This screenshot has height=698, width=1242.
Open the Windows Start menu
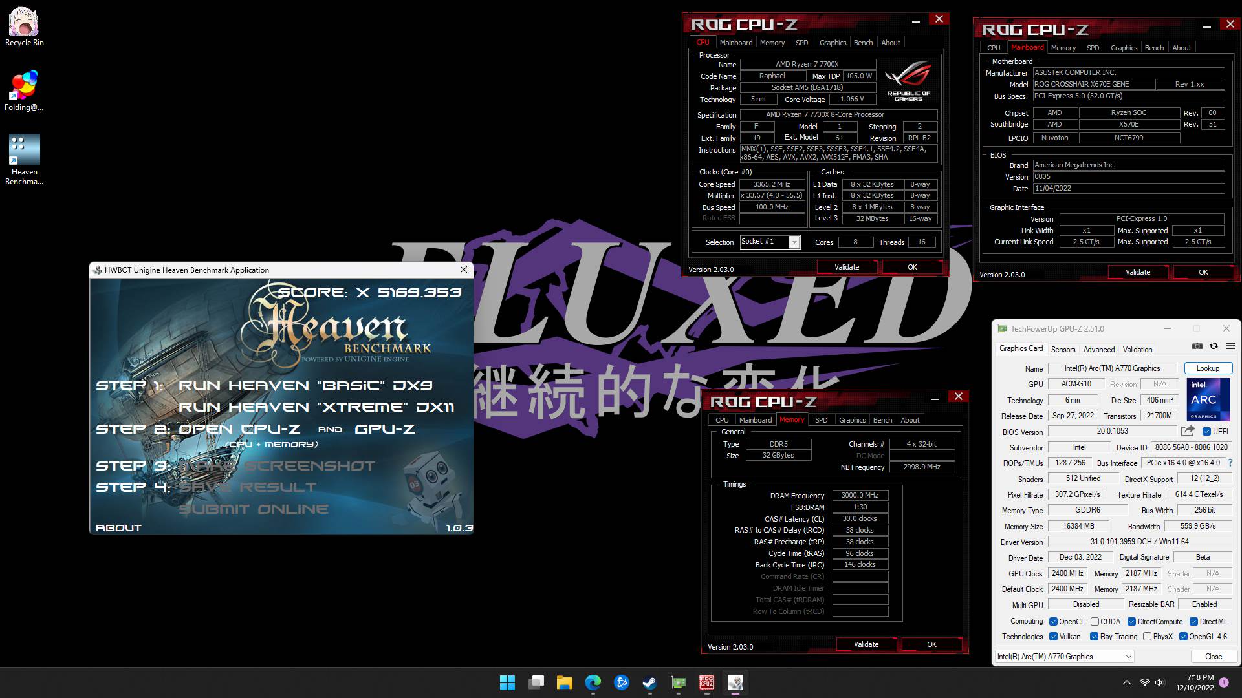(508, 682)
